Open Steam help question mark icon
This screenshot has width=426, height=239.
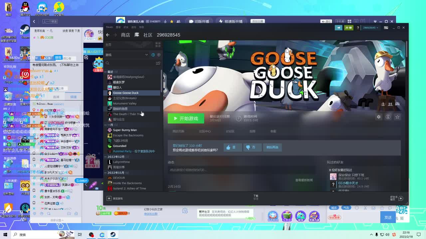coord(358,28)
